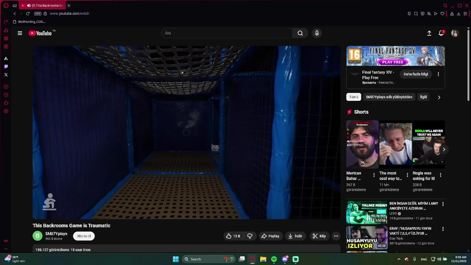Open options for 'BEN İNSAN DEĞİL MİYİM LAN' video
This screenshot has height=265, width=471.
[443, 204]
